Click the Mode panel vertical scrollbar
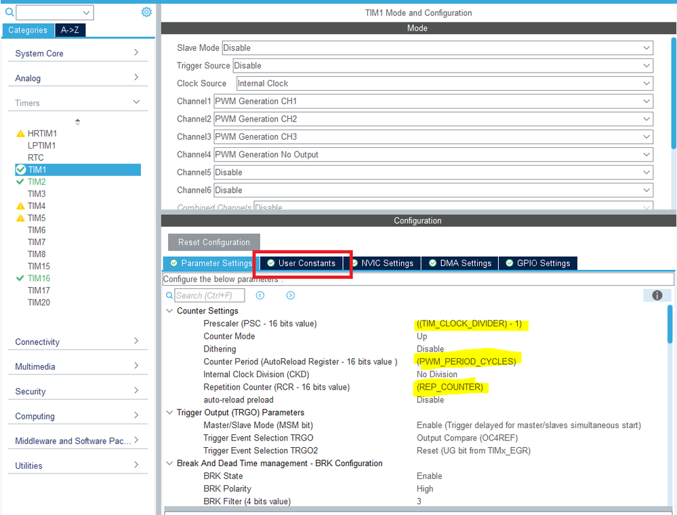The height and width of the screenshot is (515, 677). click(x=674, y=93)
